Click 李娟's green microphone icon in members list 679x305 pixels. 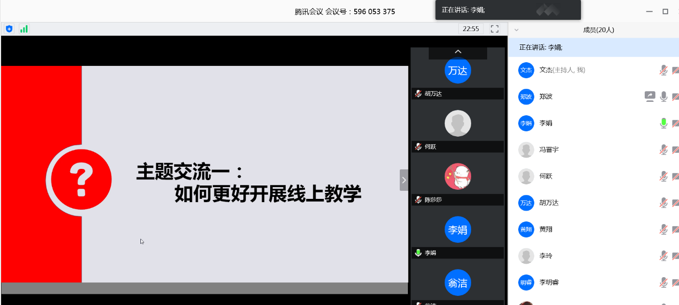[663, 123]
